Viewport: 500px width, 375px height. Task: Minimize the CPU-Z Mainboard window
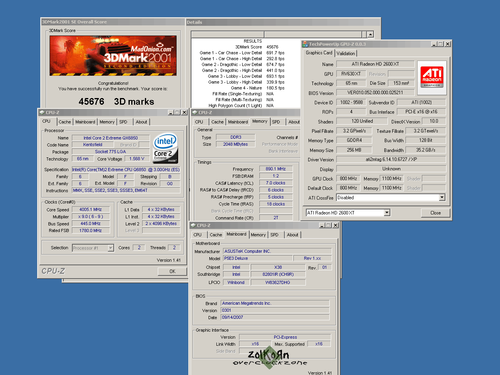322,225
